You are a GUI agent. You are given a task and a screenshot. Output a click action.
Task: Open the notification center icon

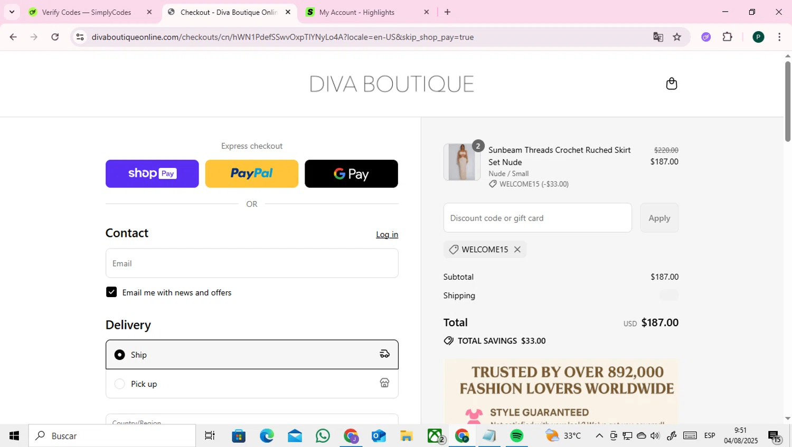click(775, 436)
